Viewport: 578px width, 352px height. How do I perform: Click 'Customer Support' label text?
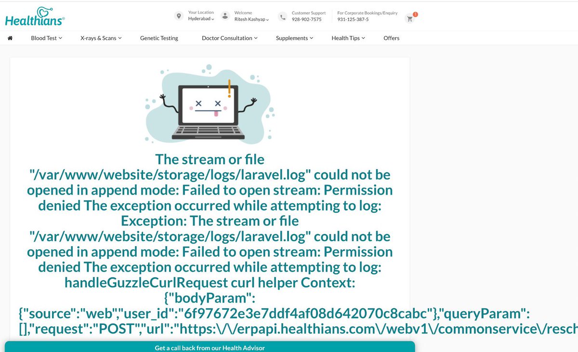click(309, 13)
